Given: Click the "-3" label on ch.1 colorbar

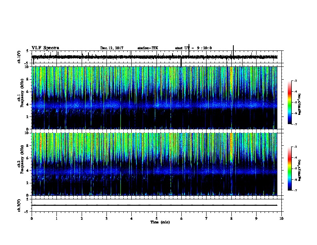Looking at the screenshot, I should coord(295,80).
